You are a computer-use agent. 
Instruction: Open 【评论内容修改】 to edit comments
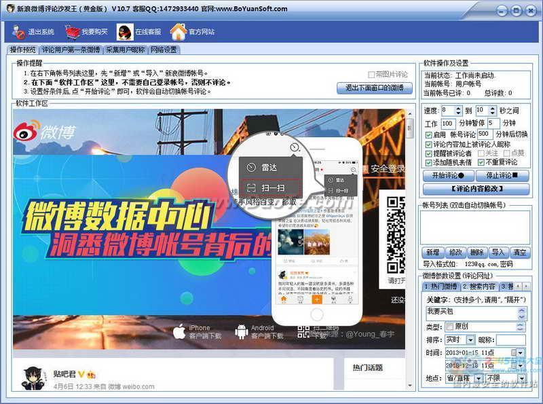[476, 189]
